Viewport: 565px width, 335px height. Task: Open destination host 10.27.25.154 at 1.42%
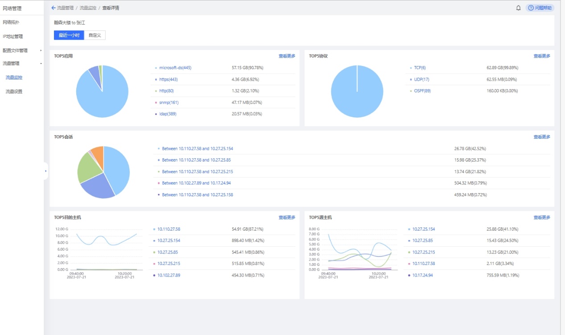coord(169,240)
